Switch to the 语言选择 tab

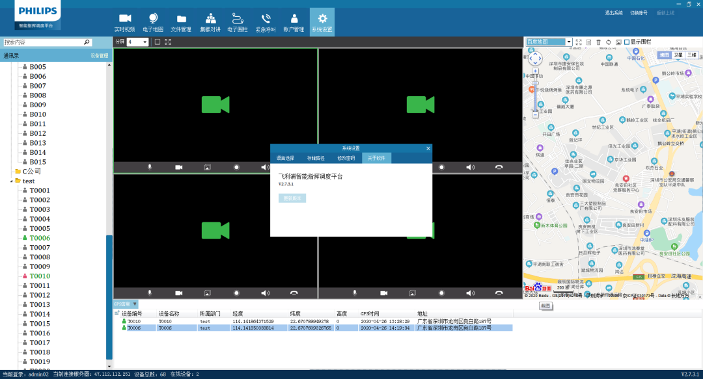point(285,158)
